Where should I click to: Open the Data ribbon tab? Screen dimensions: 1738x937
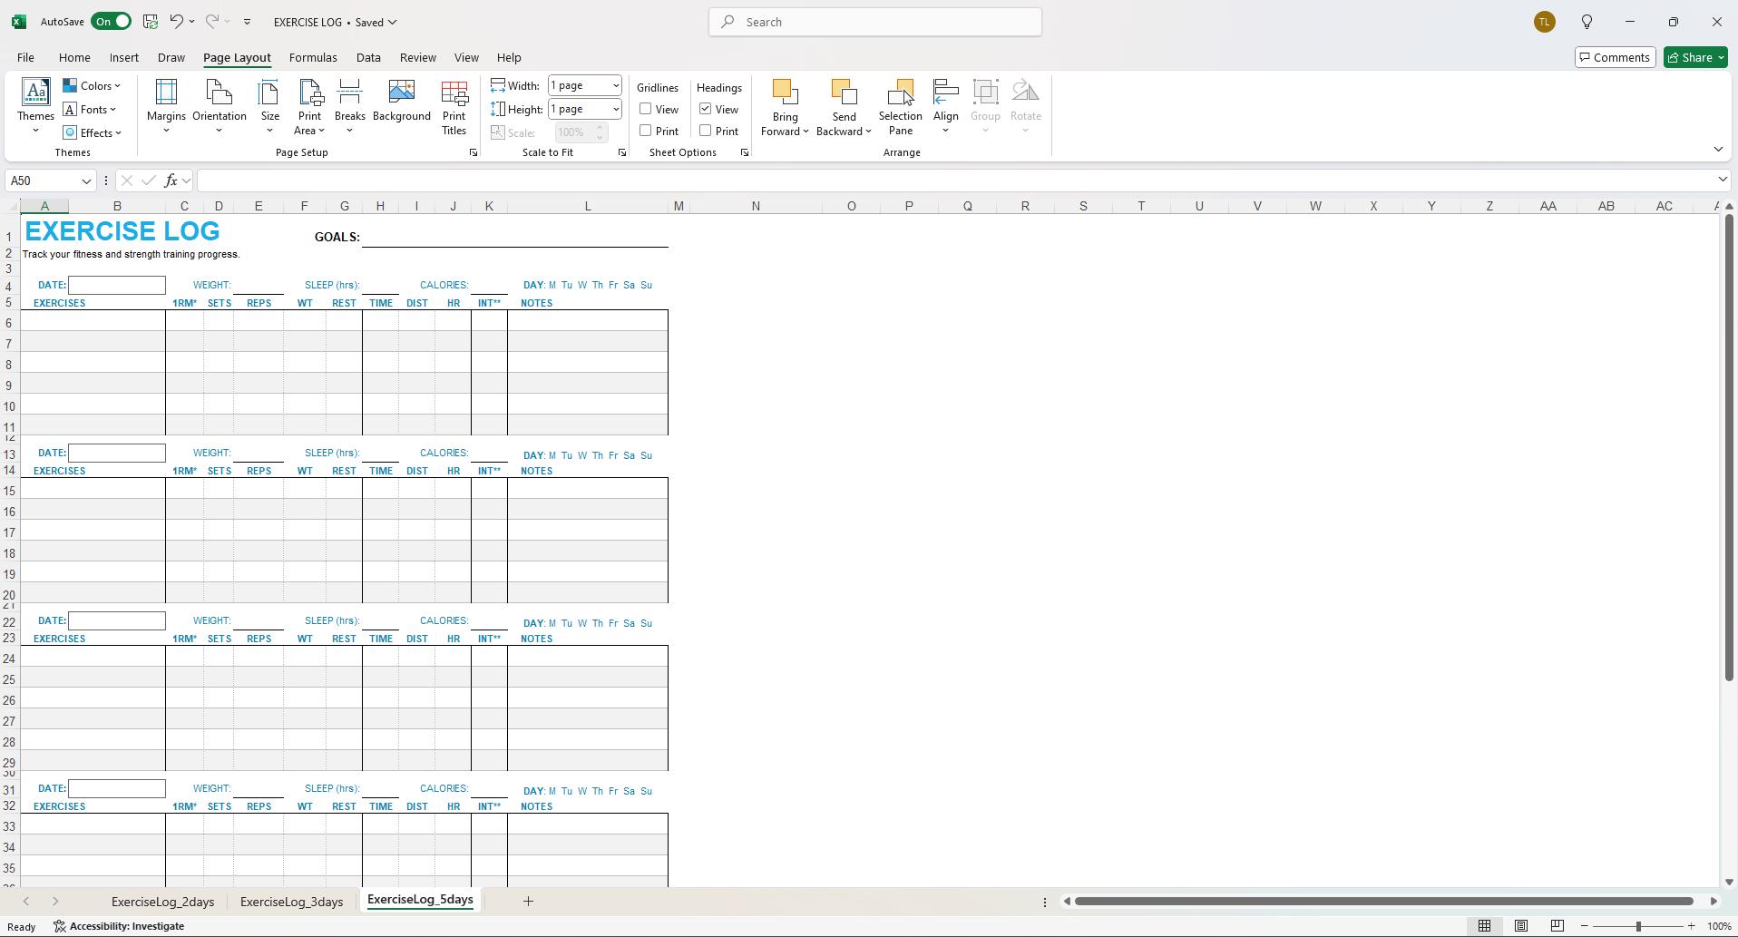(x=368, y=57)
